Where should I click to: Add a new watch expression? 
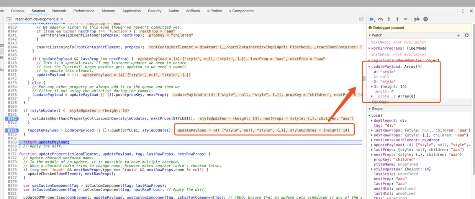[458, 35]
